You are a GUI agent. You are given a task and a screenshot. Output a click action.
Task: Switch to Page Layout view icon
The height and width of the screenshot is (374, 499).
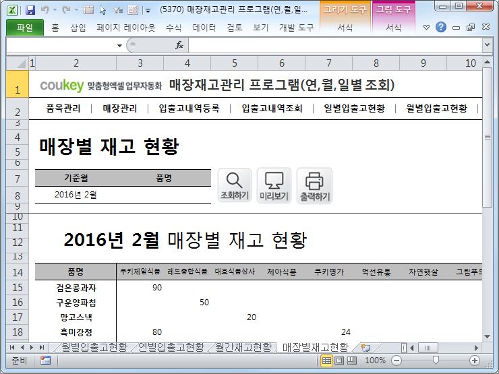tap(339, 361)
